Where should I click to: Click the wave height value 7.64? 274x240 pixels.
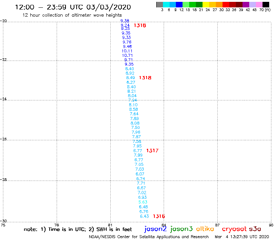pyautogui.click(x=134, y=114)
